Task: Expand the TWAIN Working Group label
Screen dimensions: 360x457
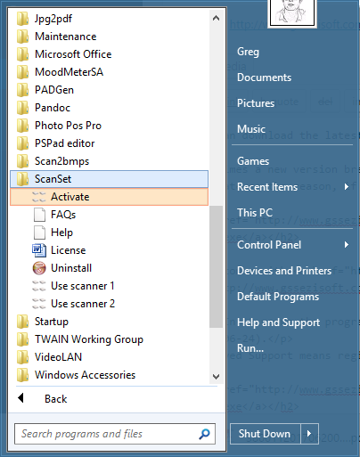Action: (89, 339)
